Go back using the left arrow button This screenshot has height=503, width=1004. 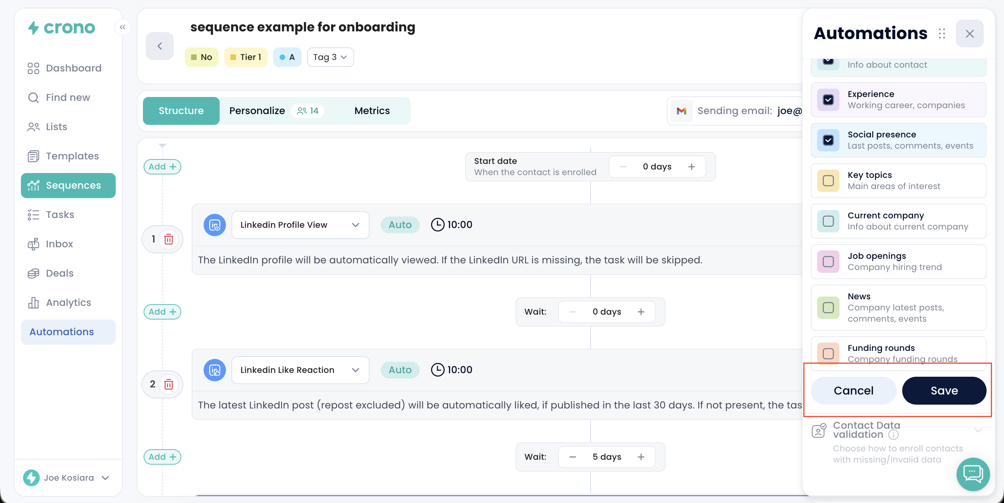click(x=159, y=46)
